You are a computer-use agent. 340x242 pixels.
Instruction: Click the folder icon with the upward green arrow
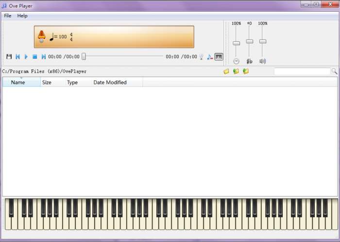(x=246, y=71)
